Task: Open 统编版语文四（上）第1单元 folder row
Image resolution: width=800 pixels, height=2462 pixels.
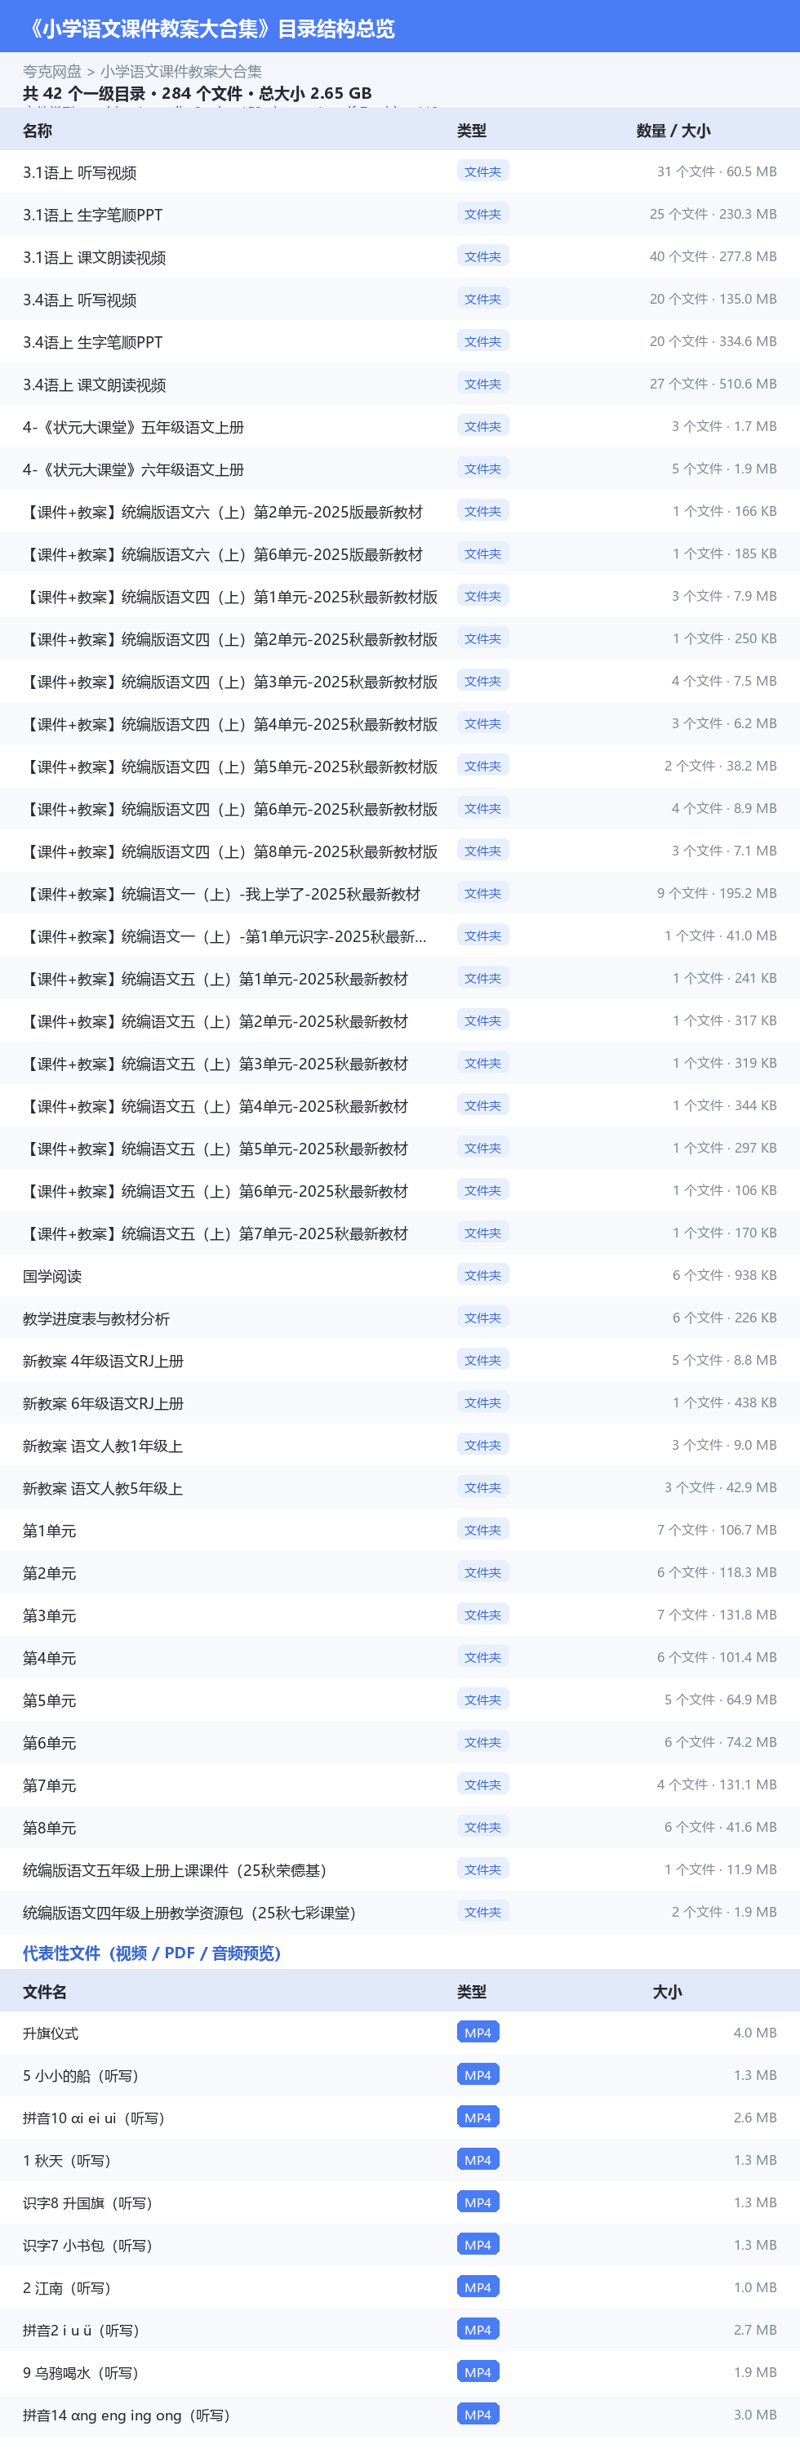Action: click(x=399, y=597)
